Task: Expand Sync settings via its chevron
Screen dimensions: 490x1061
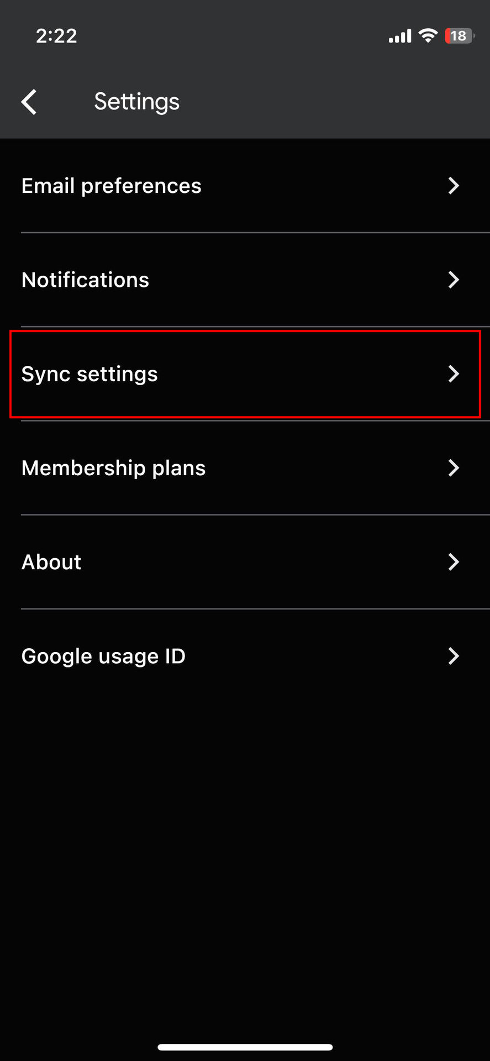Action: [454, 374]
